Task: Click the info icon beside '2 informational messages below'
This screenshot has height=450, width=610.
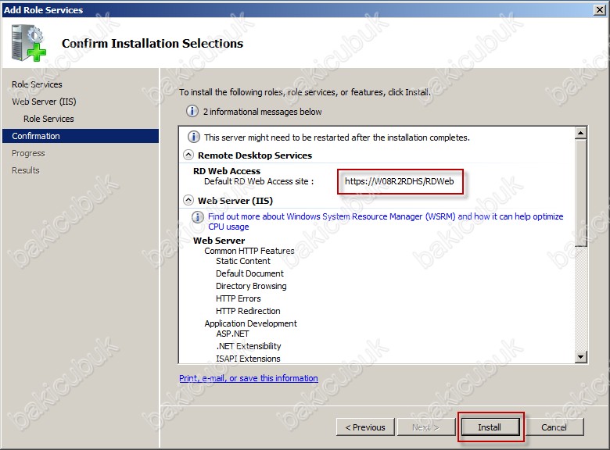Action: (192, 112)
